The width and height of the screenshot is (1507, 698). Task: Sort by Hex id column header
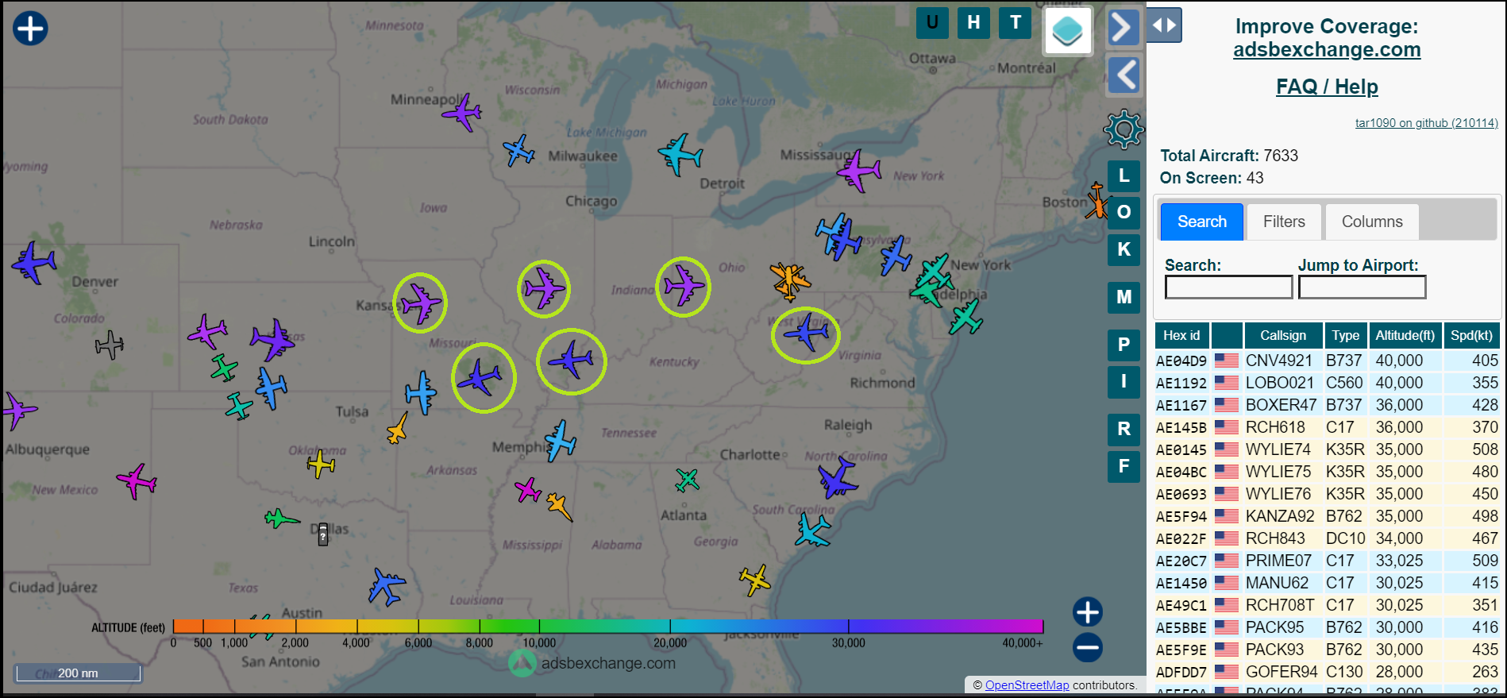1181,335
